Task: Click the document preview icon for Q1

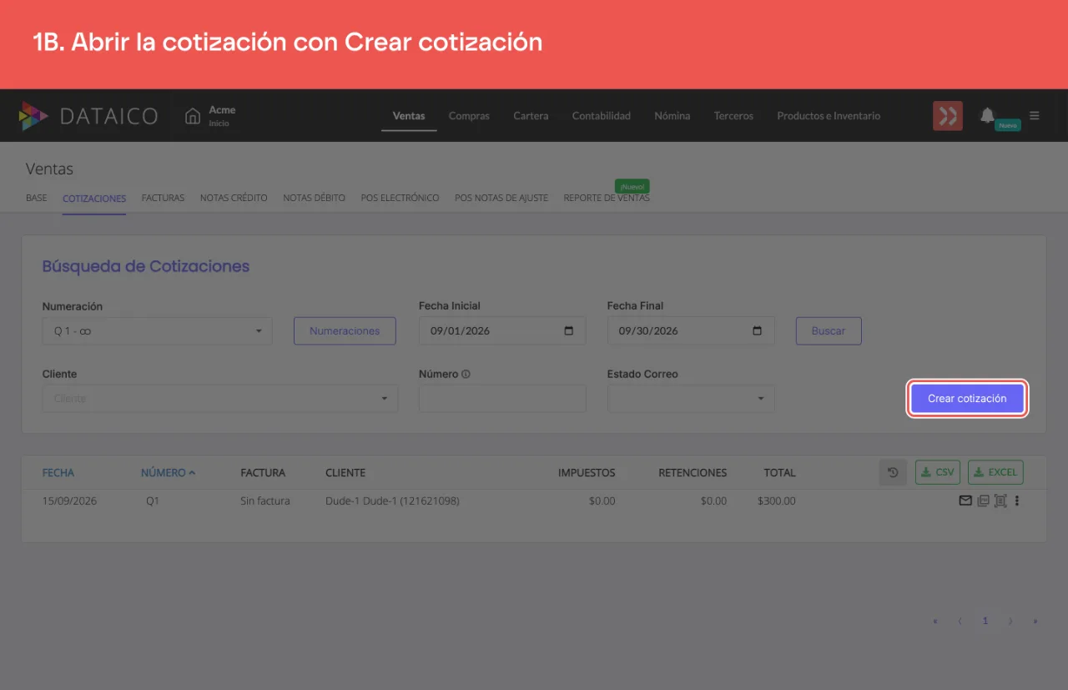Action: (1000, 501)
